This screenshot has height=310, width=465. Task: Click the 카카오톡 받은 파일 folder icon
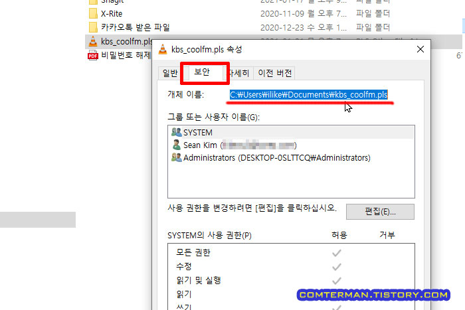[93, 27]
